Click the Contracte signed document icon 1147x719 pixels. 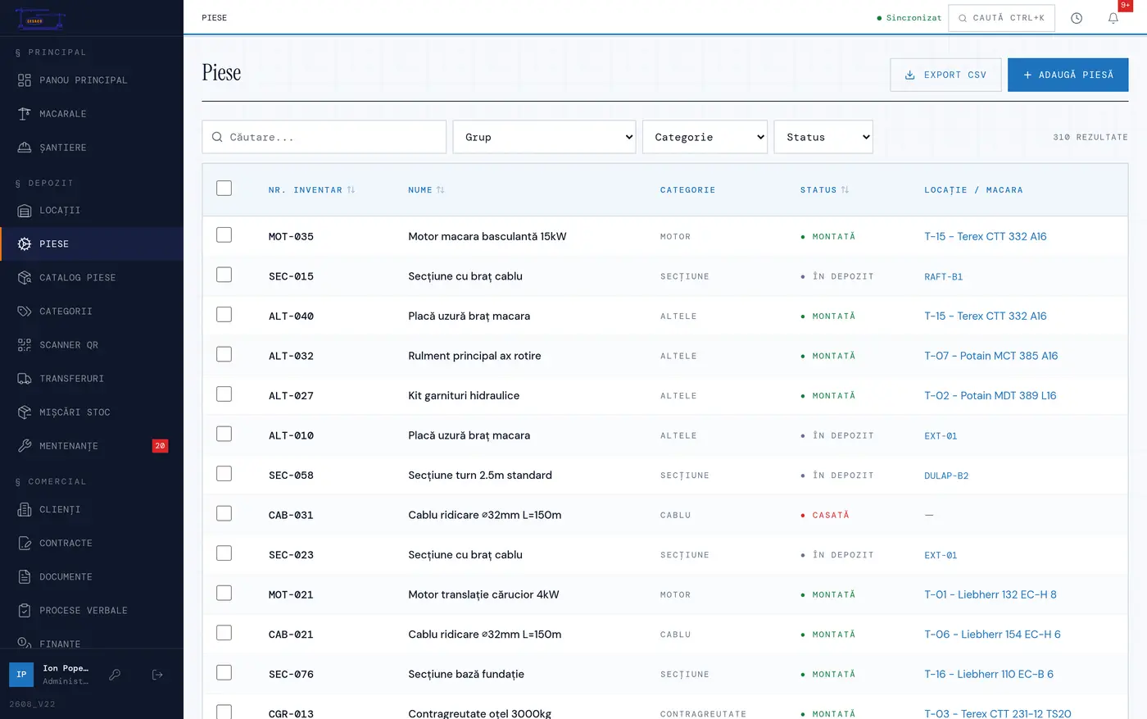(x=25, y=544)
